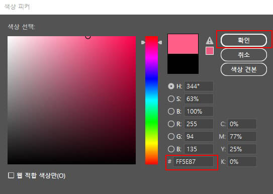
Task: Click the brightness field showing 100%
Action: [x=199, y=112]
